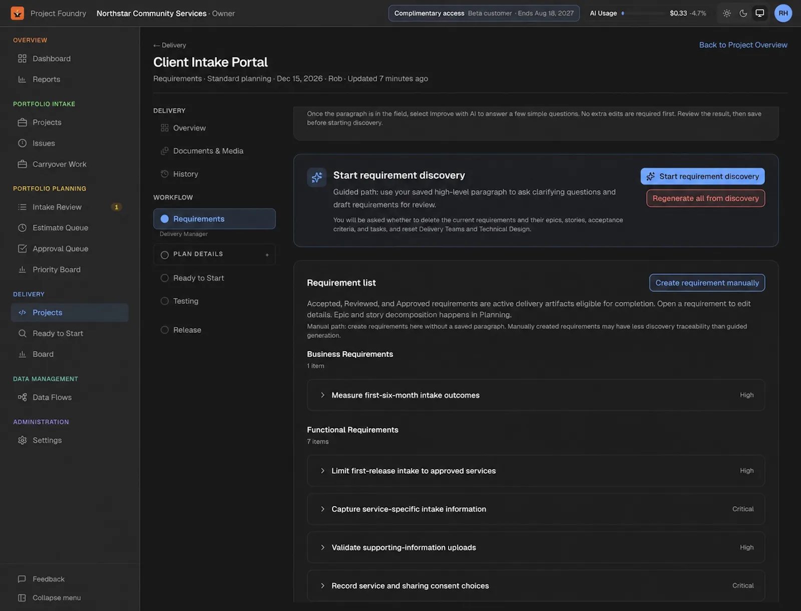The image size is (801, 611).
Task: Go back via ← Delivery link
Action: click(170, 45)
